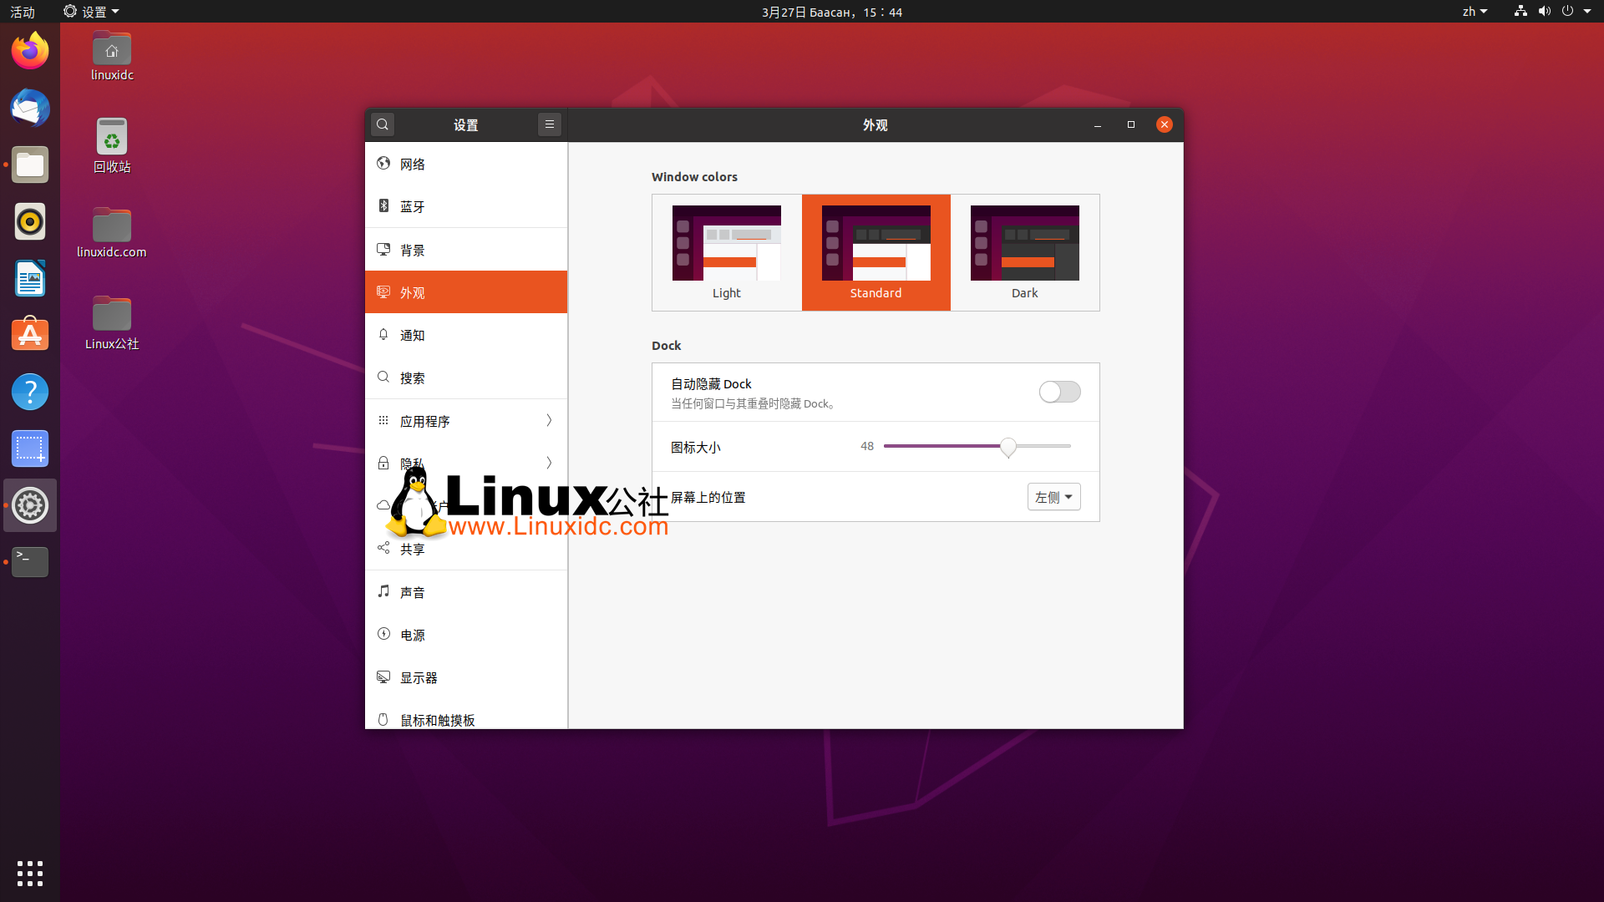1604x902 pixels.
Task: Launch LibreOffice Writer from the dock
Action: 30,278
